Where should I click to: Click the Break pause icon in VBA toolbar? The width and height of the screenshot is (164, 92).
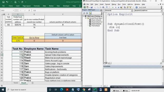[x=116, y=7]
